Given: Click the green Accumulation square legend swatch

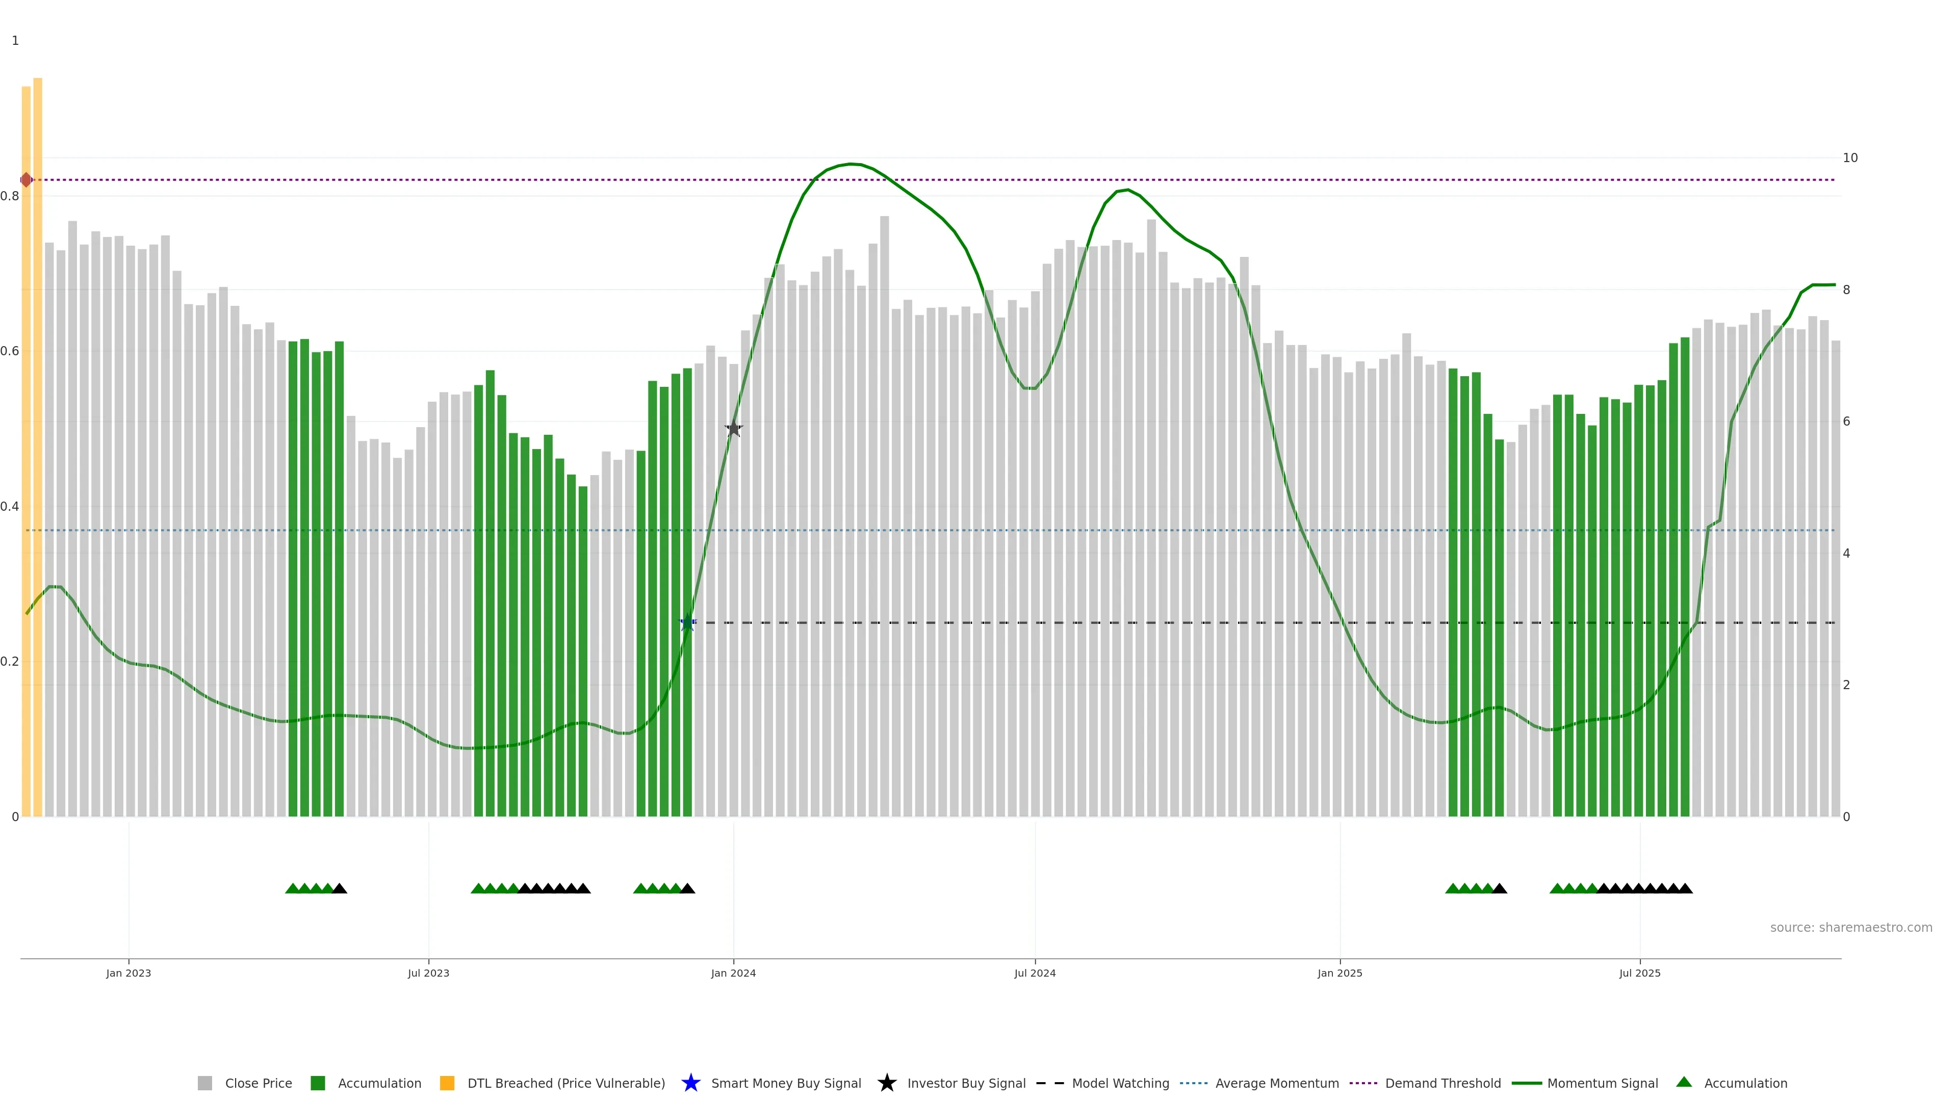Looking at the screenshot, I should click(x=318, y=1083).
